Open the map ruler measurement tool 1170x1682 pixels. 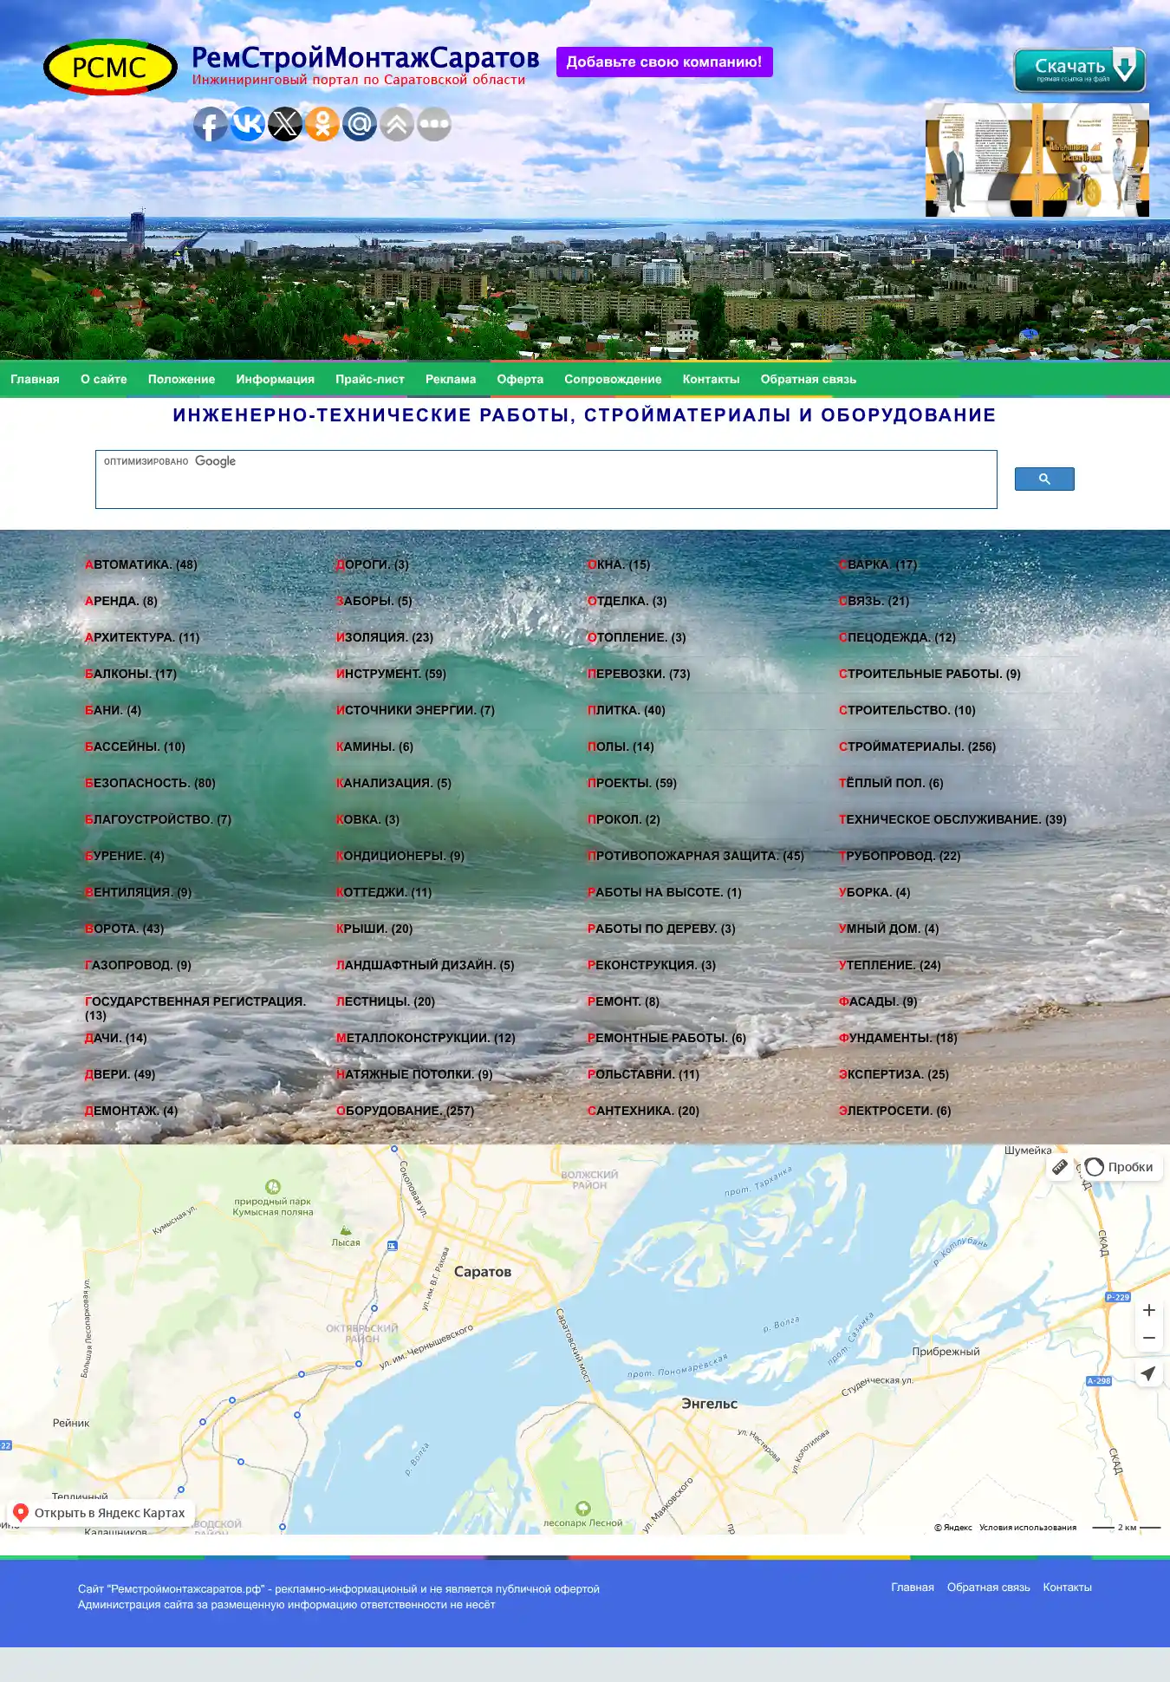1060,1167
